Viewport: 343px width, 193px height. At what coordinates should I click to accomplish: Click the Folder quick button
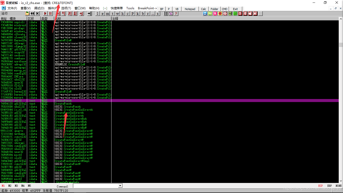pyautogui.click(x=214, y=9)
